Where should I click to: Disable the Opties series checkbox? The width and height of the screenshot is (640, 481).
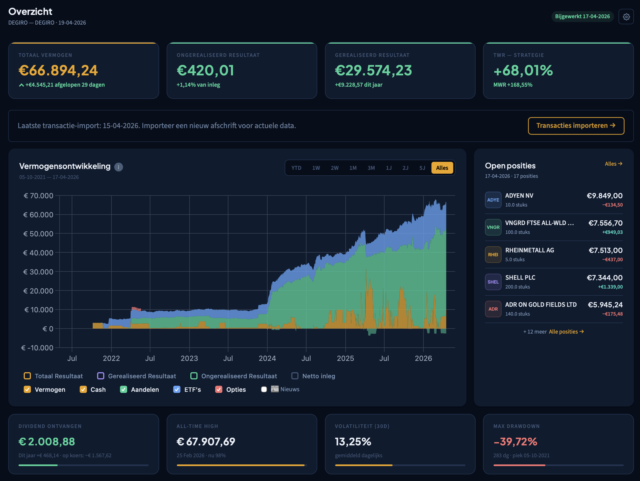pyautogui.click(x=219, y=390)
